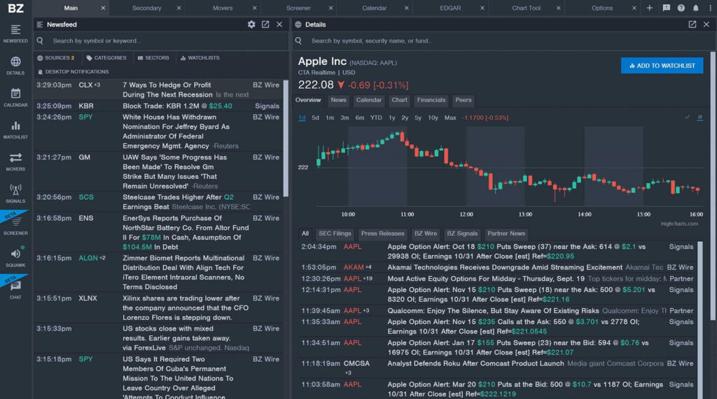The width and height of the screenshot is (717, 399).
Task: Expand the Sources filter dropdown
Action: tap(55, 58)
